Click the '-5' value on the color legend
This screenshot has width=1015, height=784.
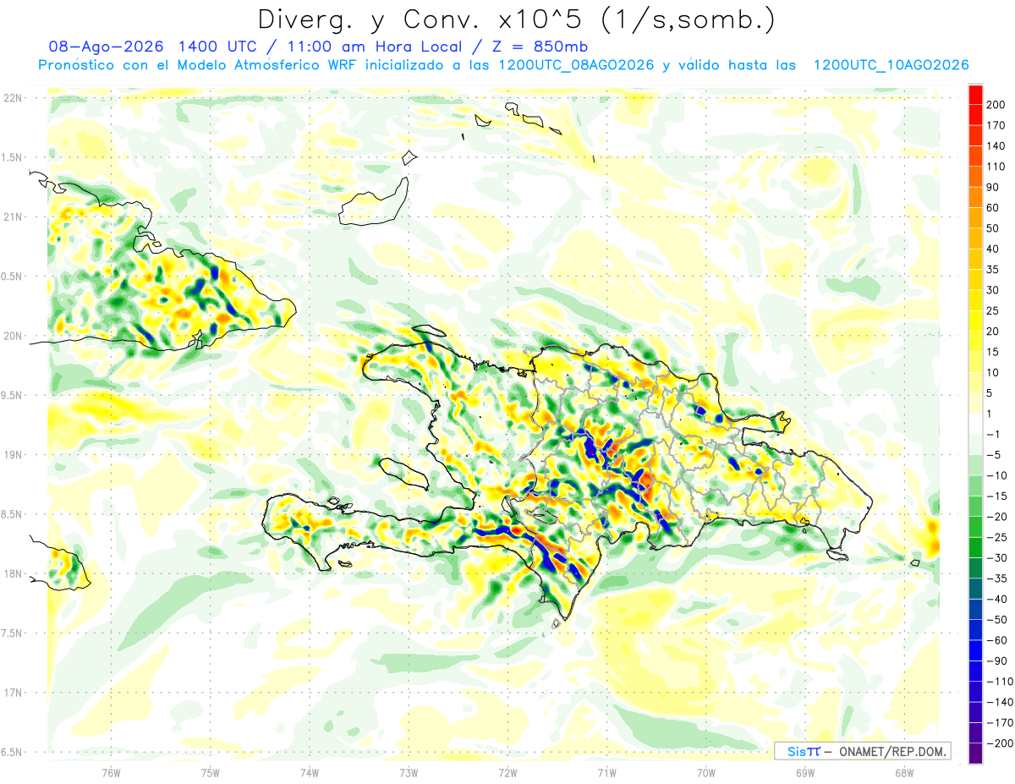tap(993, 455)
